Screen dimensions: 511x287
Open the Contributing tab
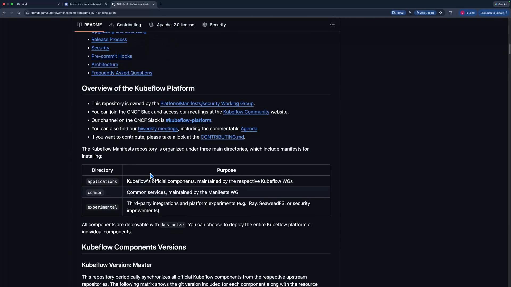point(125,25)
